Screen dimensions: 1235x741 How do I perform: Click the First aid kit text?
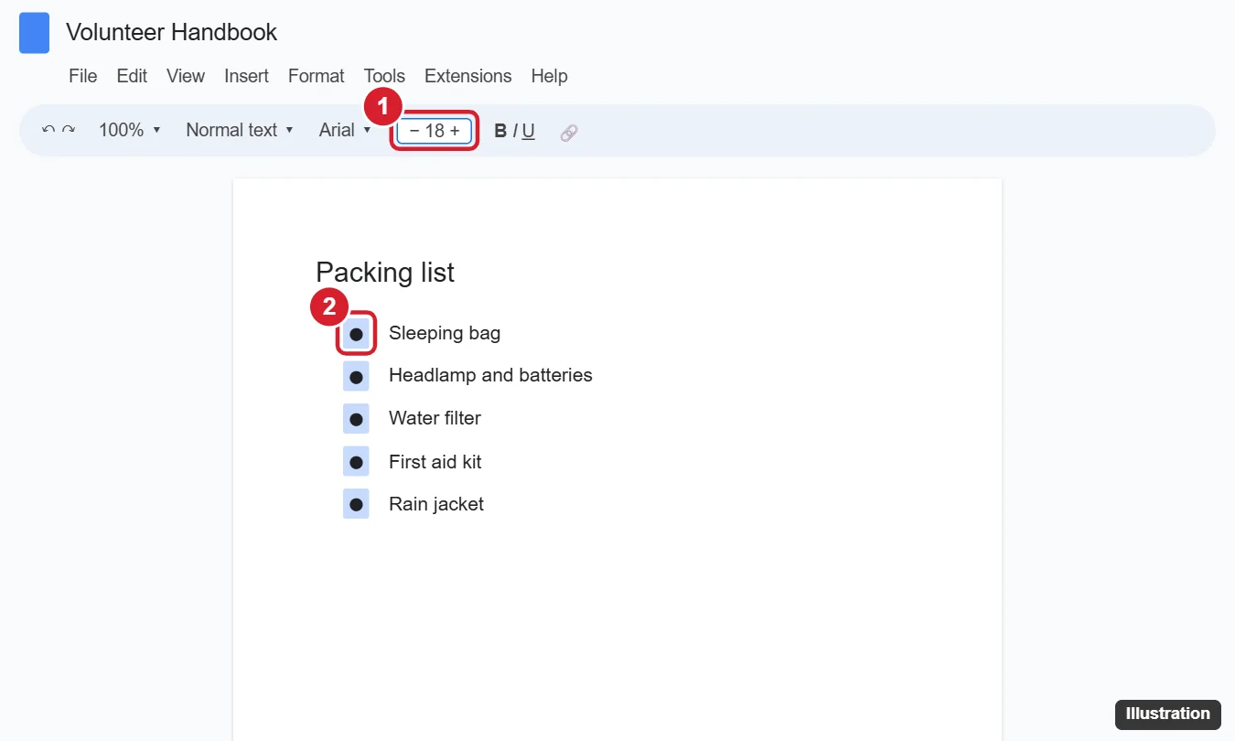pos(435,462)
